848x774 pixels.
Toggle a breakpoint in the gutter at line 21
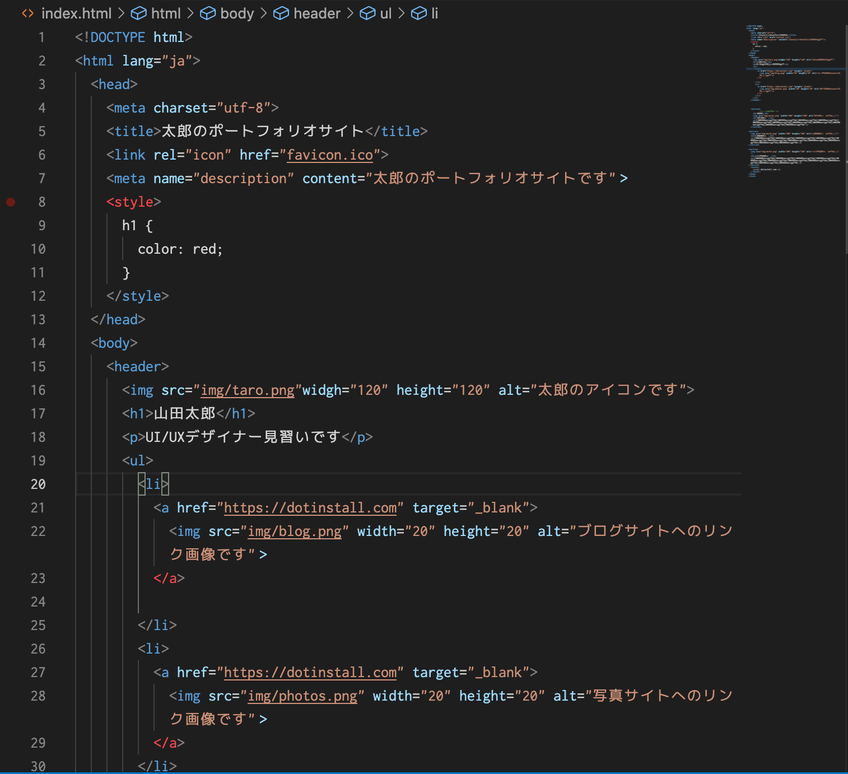(10, 507)
